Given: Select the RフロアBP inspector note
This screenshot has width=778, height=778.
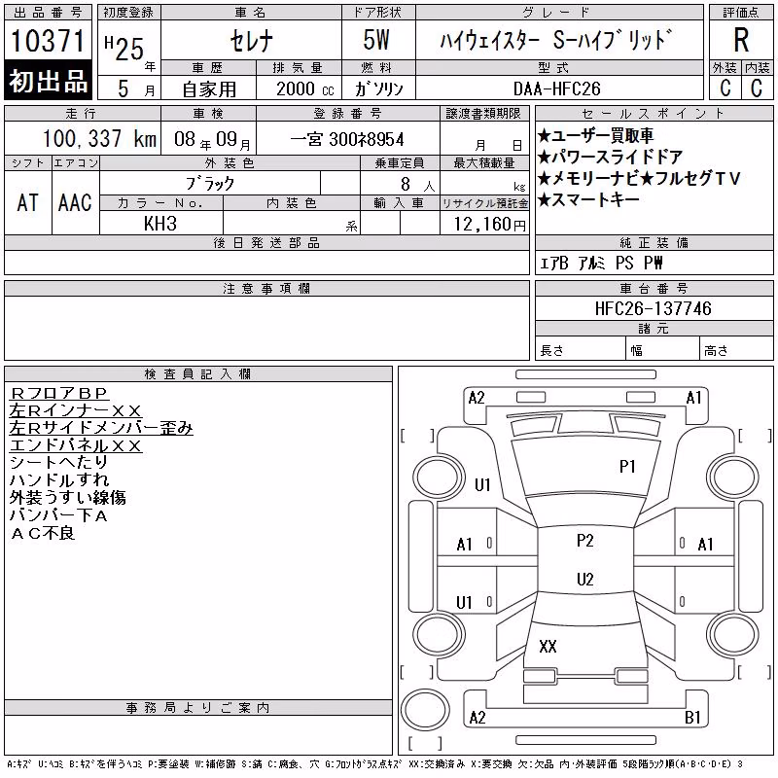Looking at the screenshot, I should point(58,393).
